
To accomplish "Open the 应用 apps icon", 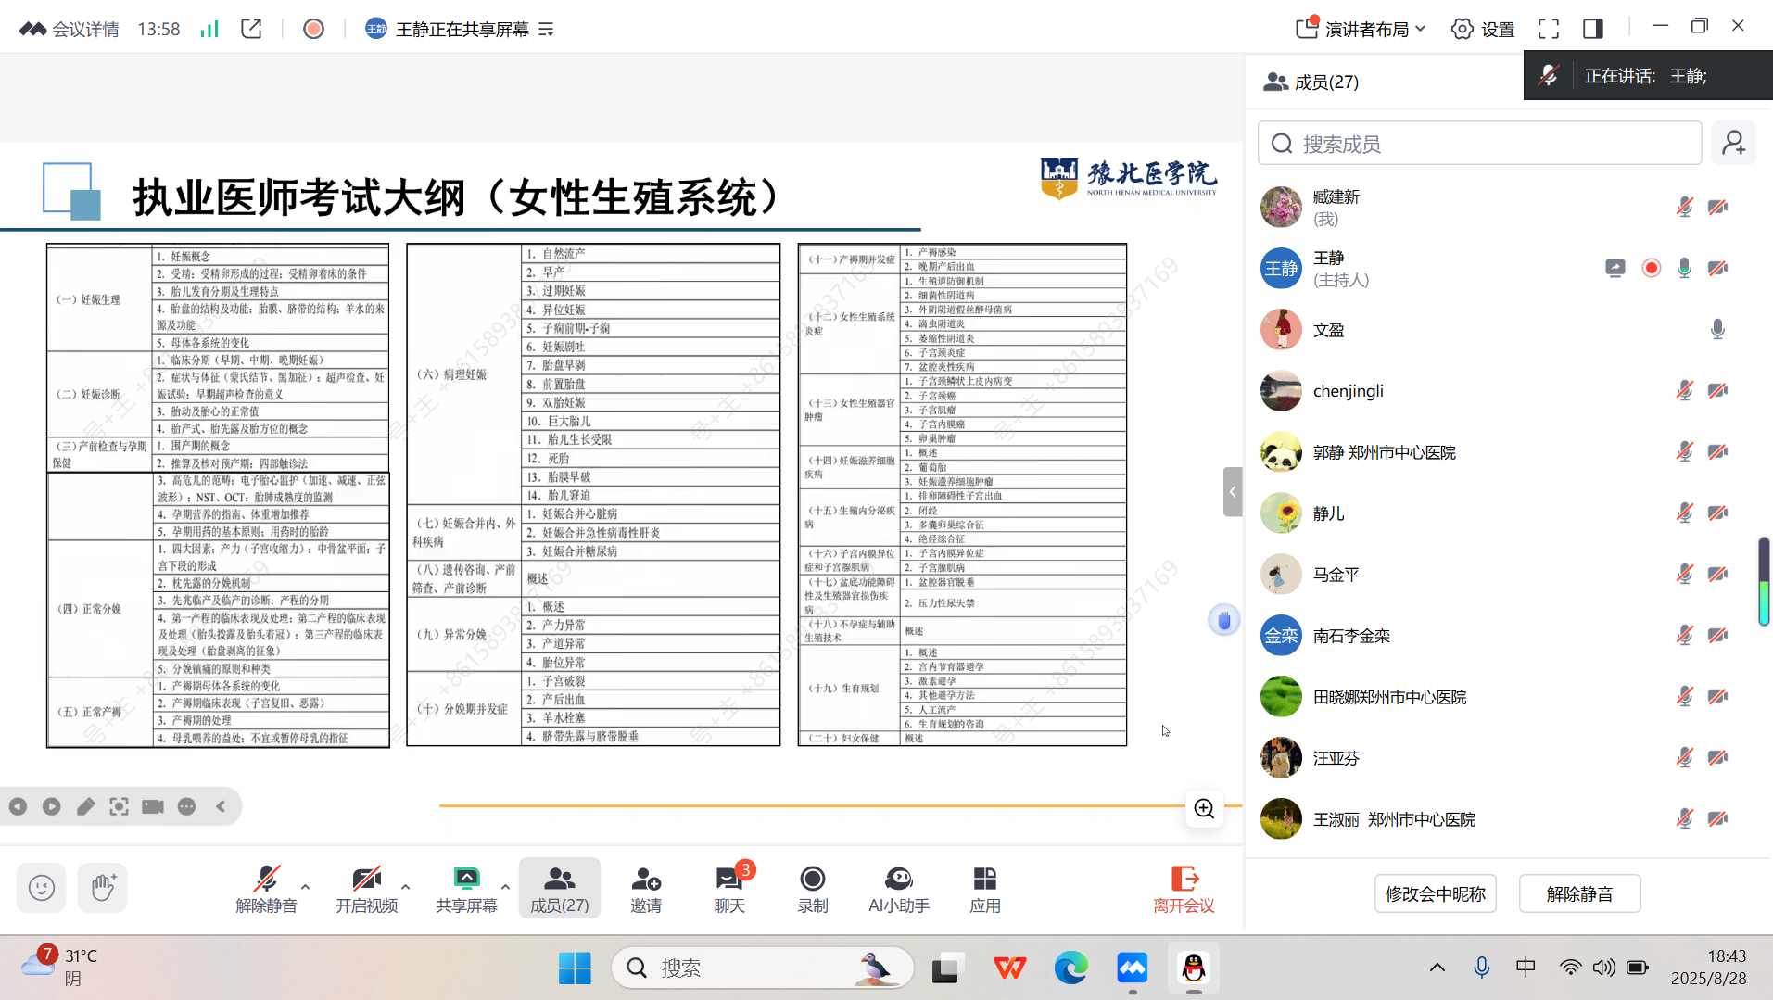I will click(984, 888).
